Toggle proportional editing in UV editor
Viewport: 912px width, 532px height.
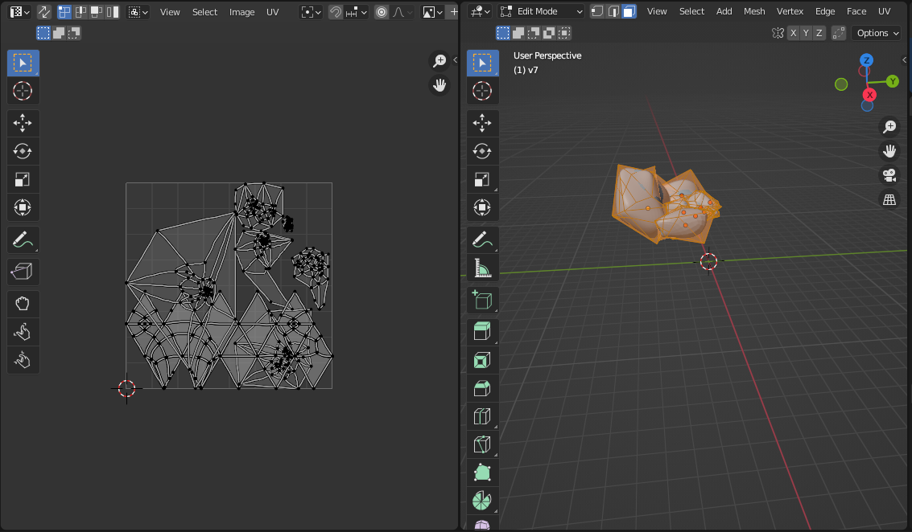[x=381, y=11]
